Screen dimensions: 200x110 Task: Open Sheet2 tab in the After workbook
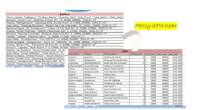[81, 106]
